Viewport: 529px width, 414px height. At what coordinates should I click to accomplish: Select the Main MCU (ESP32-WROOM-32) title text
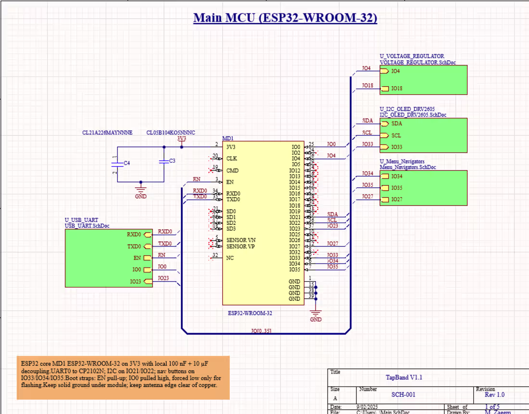285,17
